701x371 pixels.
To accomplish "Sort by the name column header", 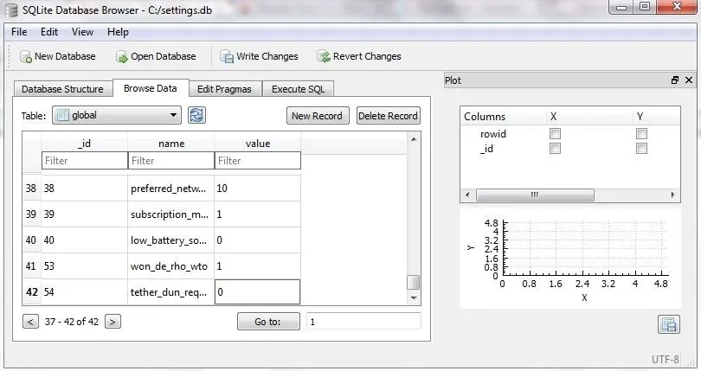I will (x=171, y=144).
